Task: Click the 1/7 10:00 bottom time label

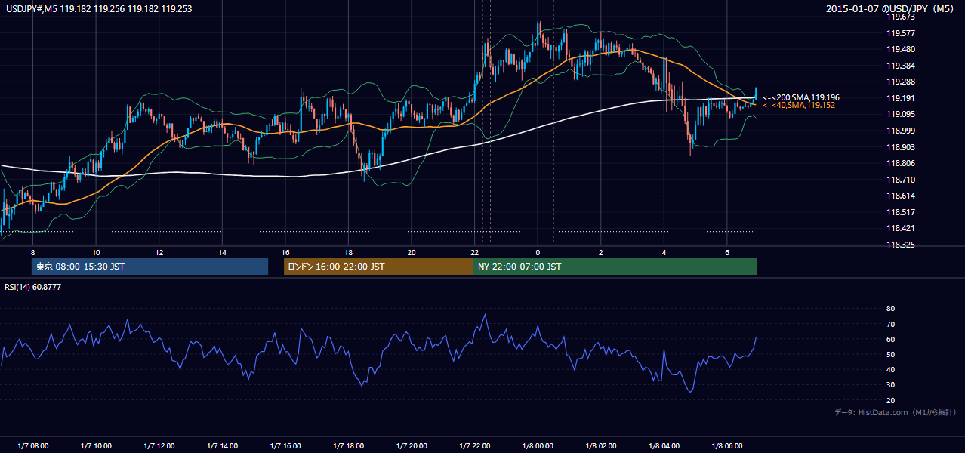Action: pyautogui.click(x=96, y=446)
